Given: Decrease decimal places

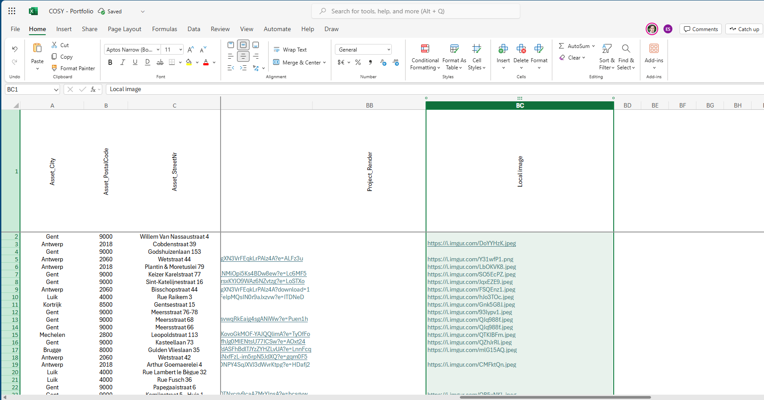Looking at the screenshot, I should click(396, 62).
